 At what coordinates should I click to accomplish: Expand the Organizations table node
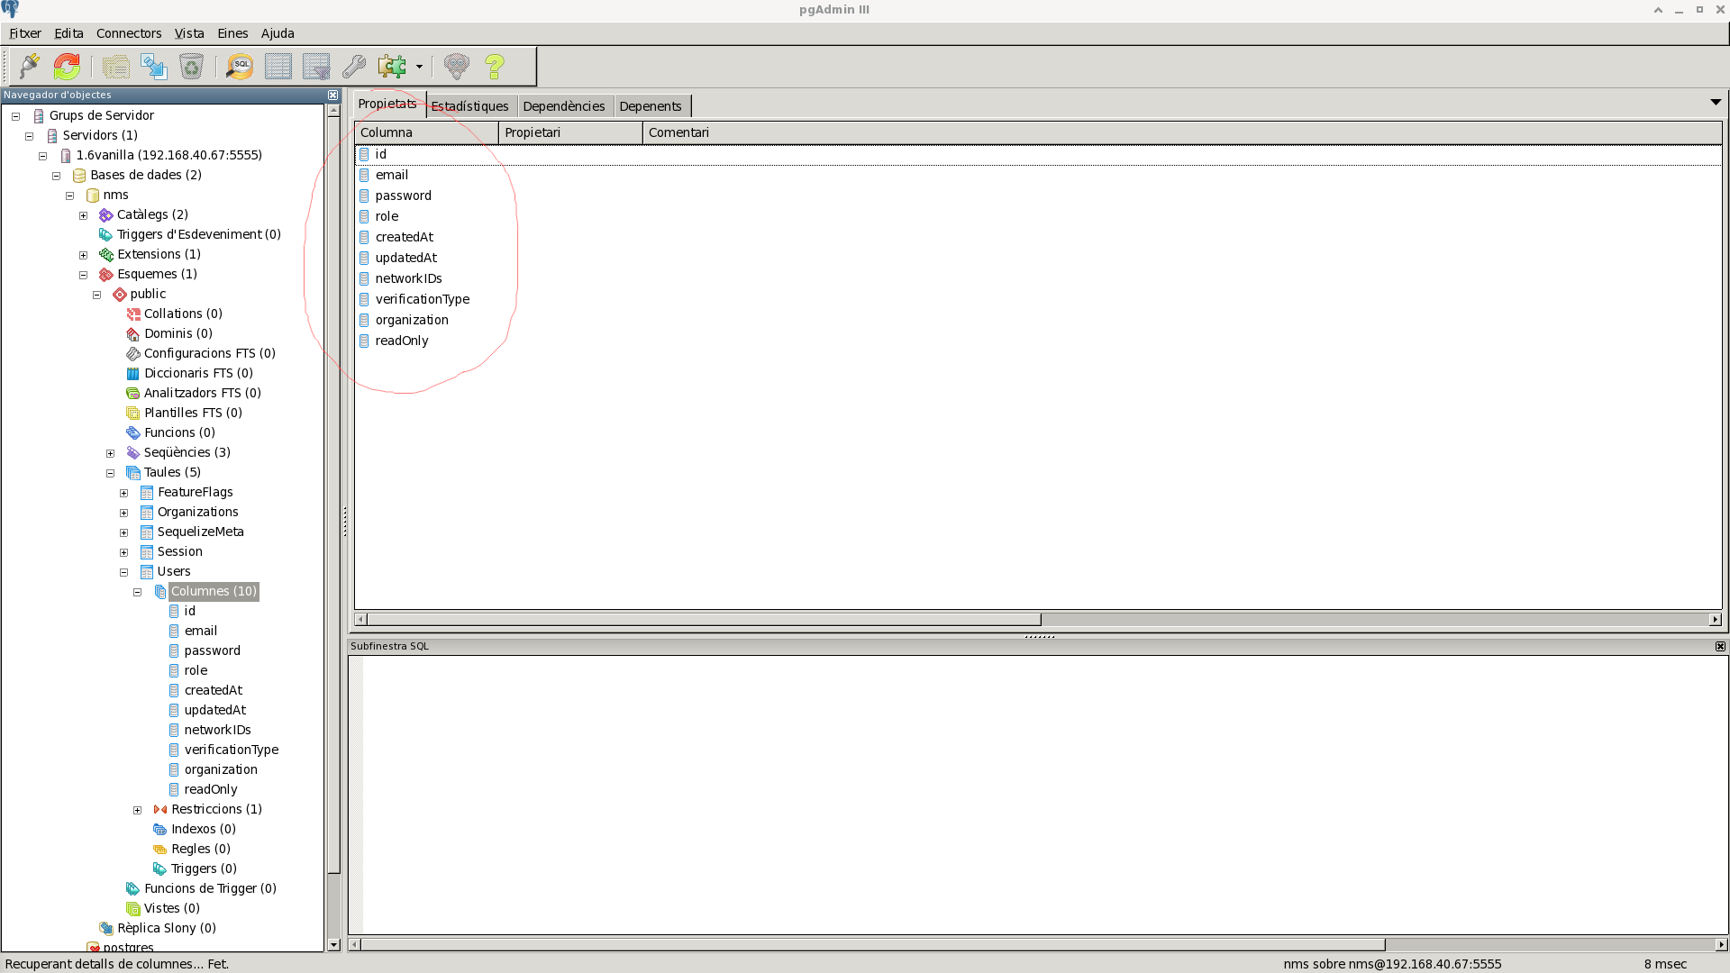[x=124, y=513]
